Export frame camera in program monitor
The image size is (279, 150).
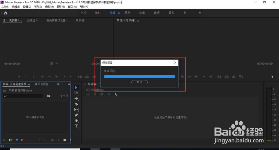234,77
